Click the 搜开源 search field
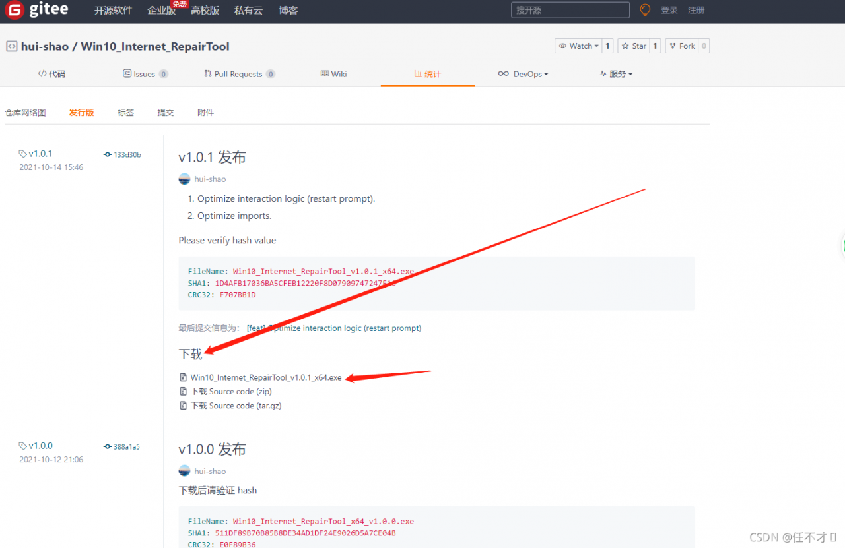Image resolution: width=845 pixels, height=548 pixels. pyautogui.click(x=570, y=10)
